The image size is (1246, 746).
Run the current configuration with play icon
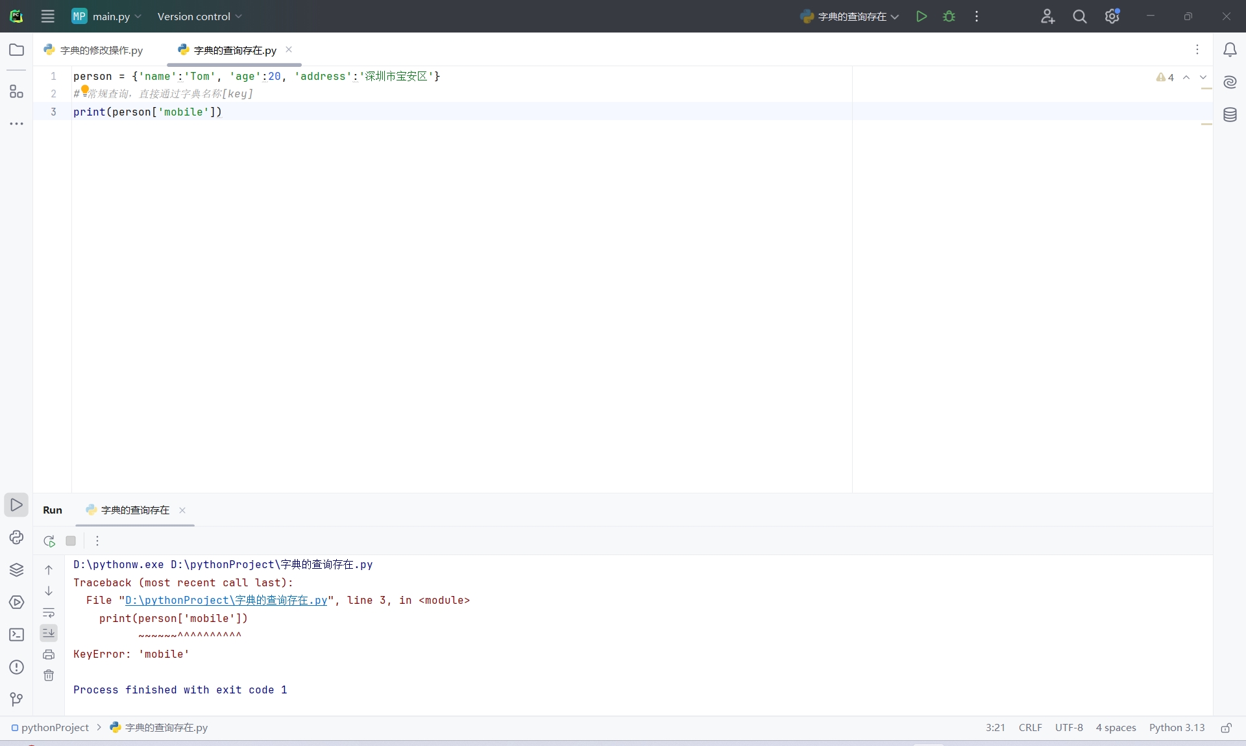921,16
